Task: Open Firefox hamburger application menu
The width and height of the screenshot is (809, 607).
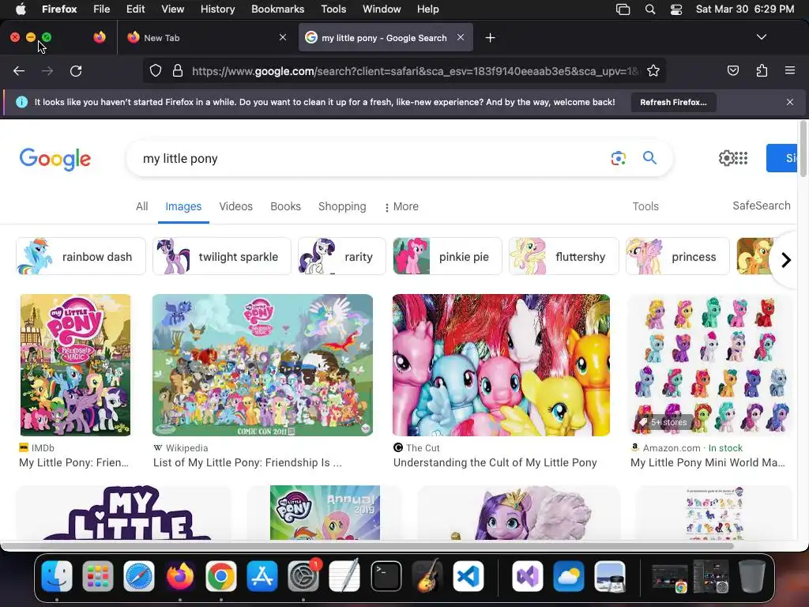Action: [789, 70]
